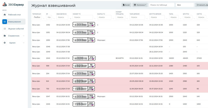
Task: Click tara value 21020
Action: point(171,58)
